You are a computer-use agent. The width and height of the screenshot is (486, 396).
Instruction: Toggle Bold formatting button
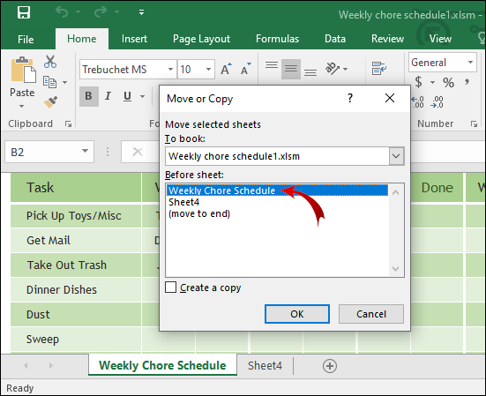[x=89, y=96]
